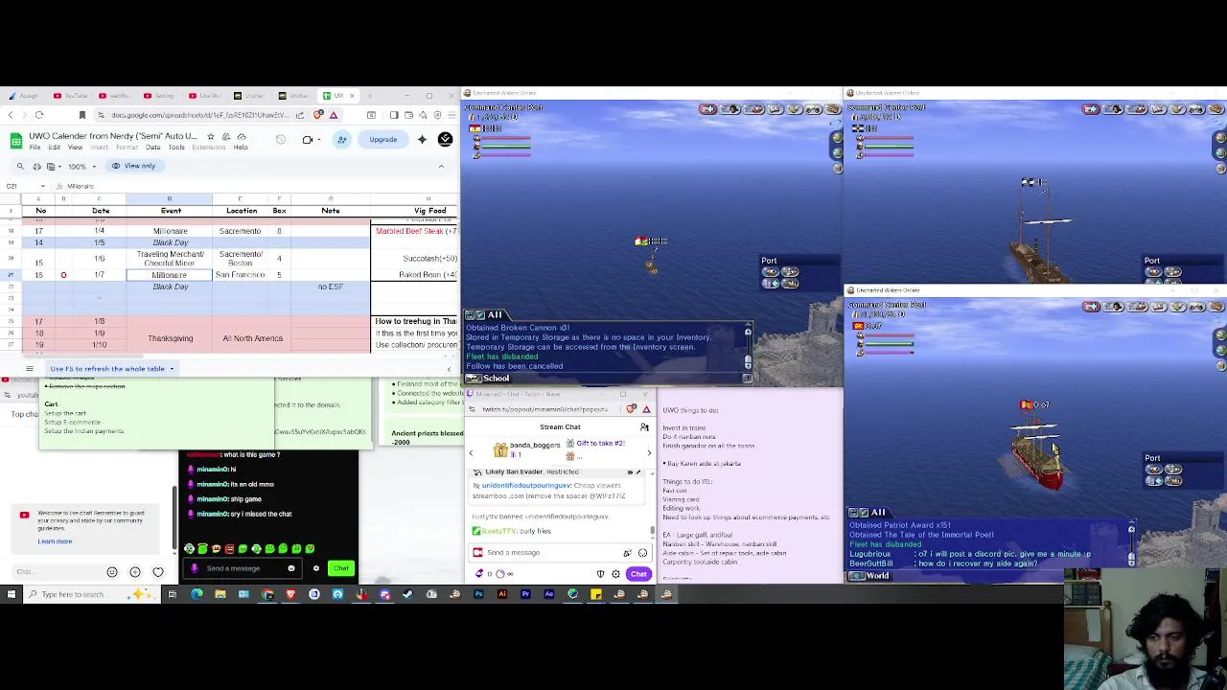Open the Edit menu in Sheets
Screen dimensions: 1227x690
click(x=55, y=148)
